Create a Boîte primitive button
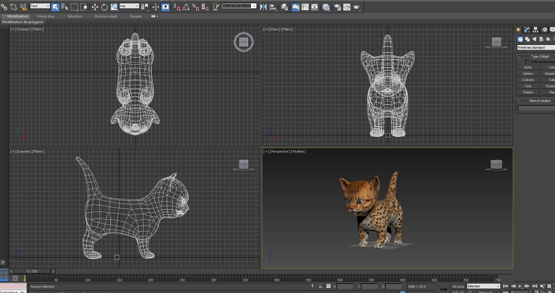This screenshot has height=293, width=555. tap(528, 67)
